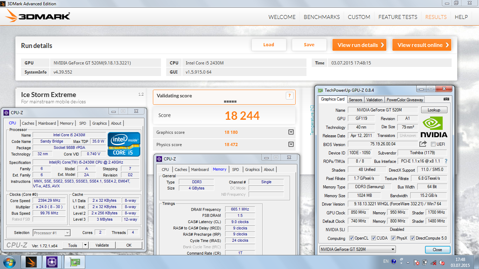Screen dimensions: 479x269
Task: Click the BIOS Version field 75.19.26.00.04
Action: click(383, 144)
